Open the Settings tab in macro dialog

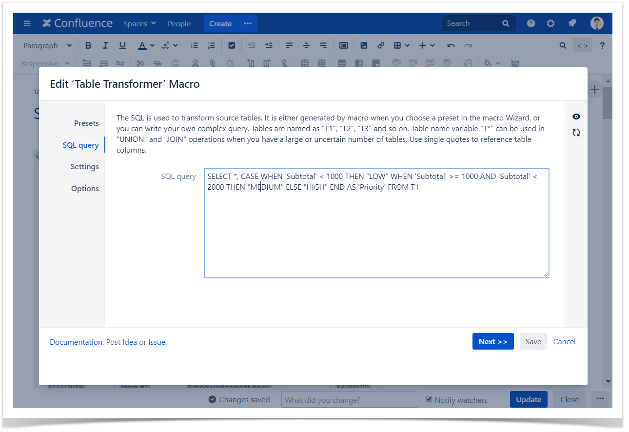[x=84, y=167]
